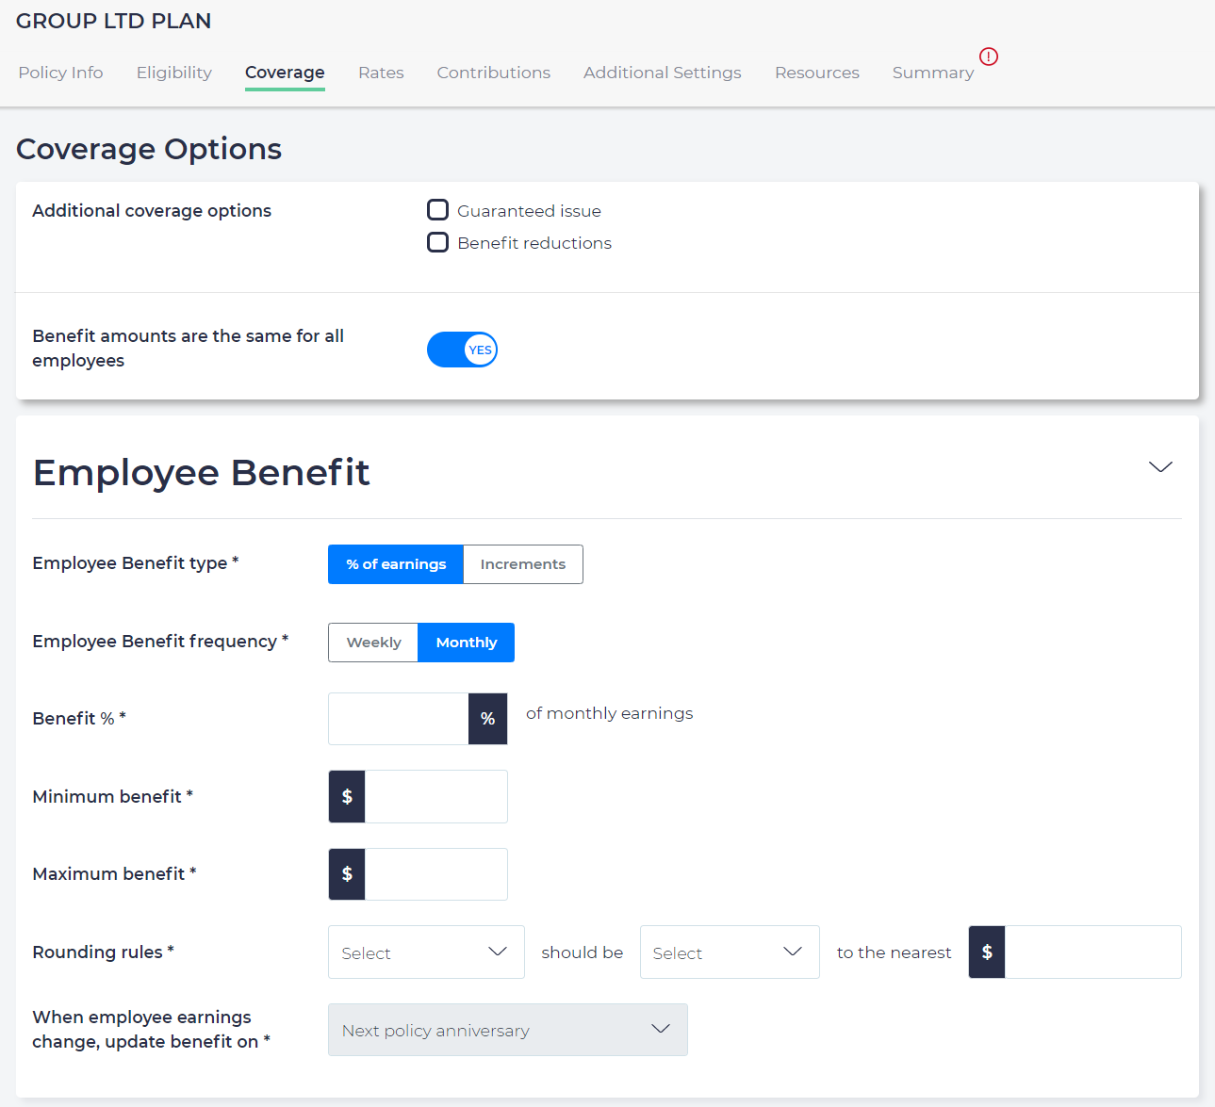1215x1107 pixels.
Task: Click the red alert icon beside Summary
Action: [988, 57]
